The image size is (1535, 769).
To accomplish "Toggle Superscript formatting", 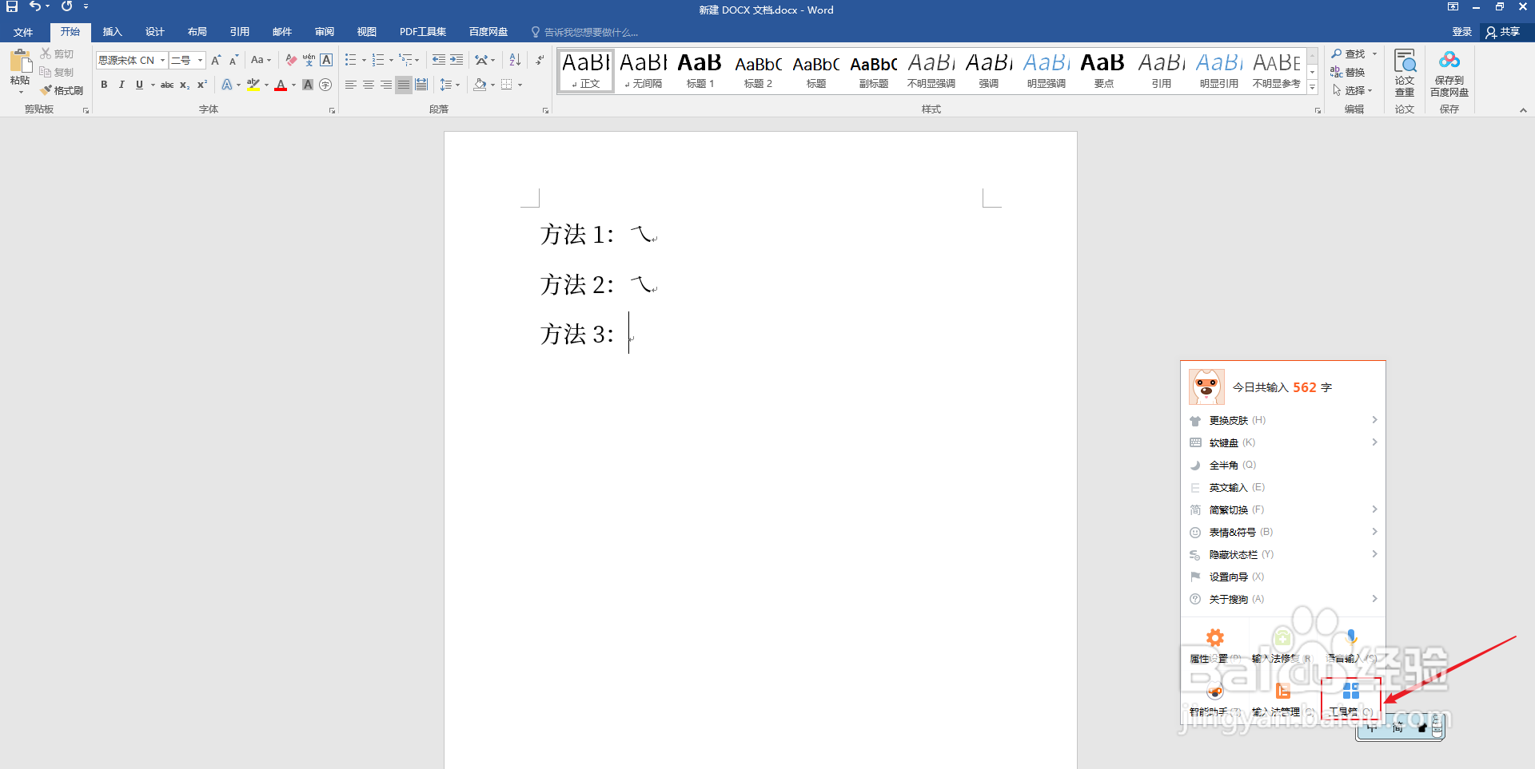I will pyautogui.click(x=202, y=85).
